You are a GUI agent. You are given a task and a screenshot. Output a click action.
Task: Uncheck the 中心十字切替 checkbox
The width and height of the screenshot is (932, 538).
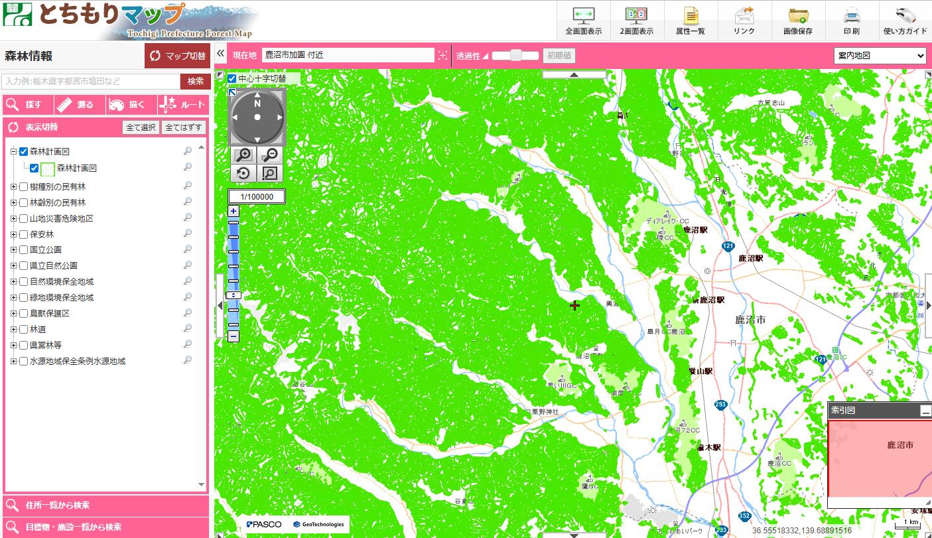(232, 78)
